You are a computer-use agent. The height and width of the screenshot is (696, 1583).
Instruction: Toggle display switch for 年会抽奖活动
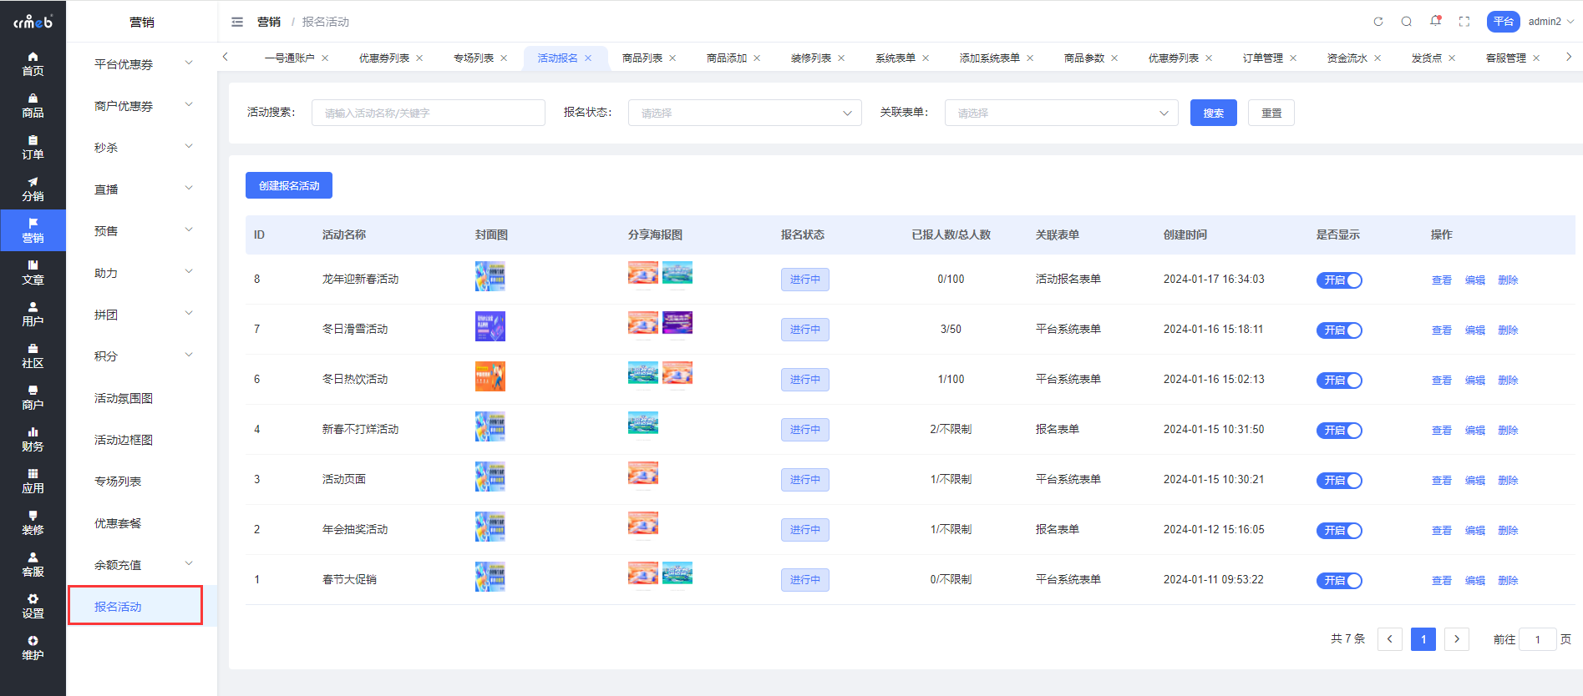point(1339,531)
